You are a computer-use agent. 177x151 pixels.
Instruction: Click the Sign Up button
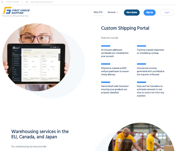(x=150, y=12)
